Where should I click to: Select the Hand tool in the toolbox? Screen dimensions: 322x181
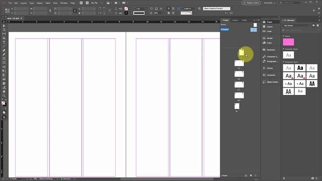pos(4,92)
